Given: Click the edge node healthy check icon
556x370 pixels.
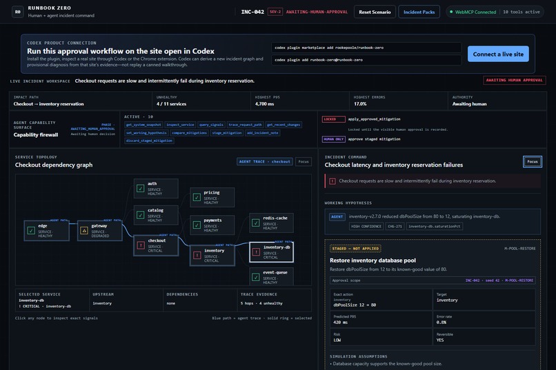Looking at the screenshot, I should point(31,231).
